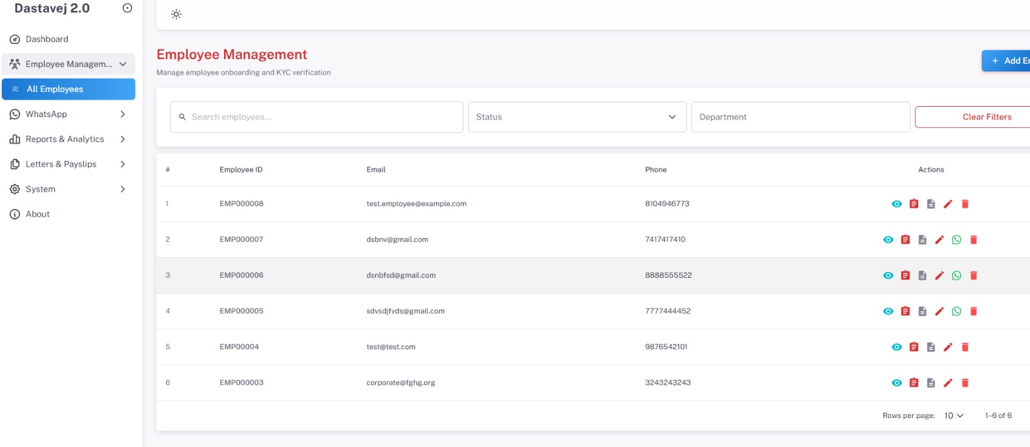Open About page from sidebar
Screen dimensions: 1030x447
pyautogui.click(x=68, y=214)
